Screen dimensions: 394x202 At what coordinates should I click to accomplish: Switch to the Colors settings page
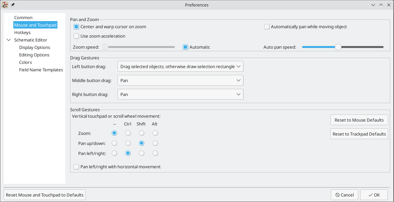click(x=25, y=62)
